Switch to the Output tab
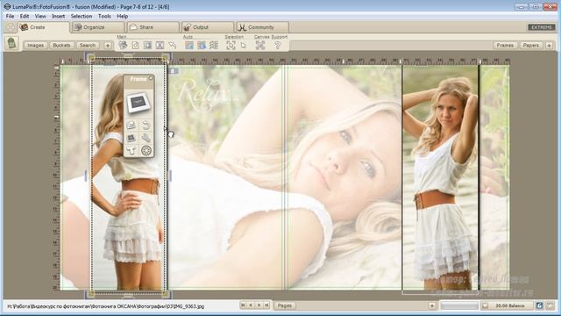Viewport: 561px width, 316px height. 208,27
